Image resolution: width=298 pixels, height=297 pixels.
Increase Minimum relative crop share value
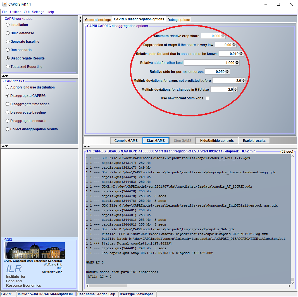click(x=223, y=35)
